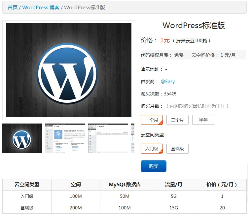The image size is (248, 215).
Task: Click the 1元 price value
Action: [x=165, y=40]
